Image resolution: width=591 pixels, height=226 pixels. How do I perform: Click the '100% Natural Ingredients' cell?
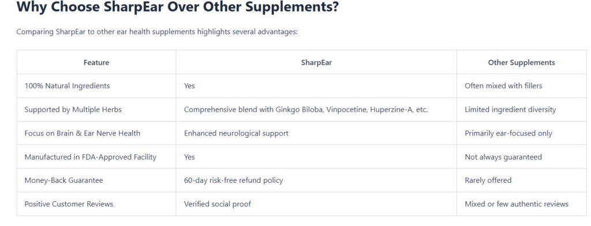(96, 86)
